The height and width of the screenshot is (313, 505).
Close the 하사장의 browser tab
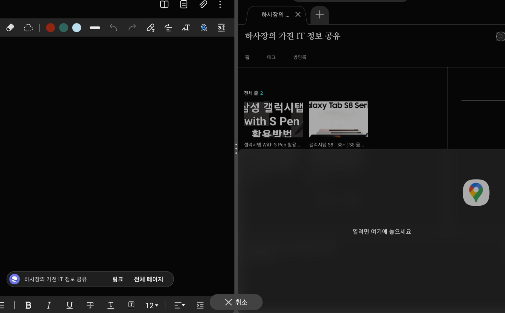point(298,15)
